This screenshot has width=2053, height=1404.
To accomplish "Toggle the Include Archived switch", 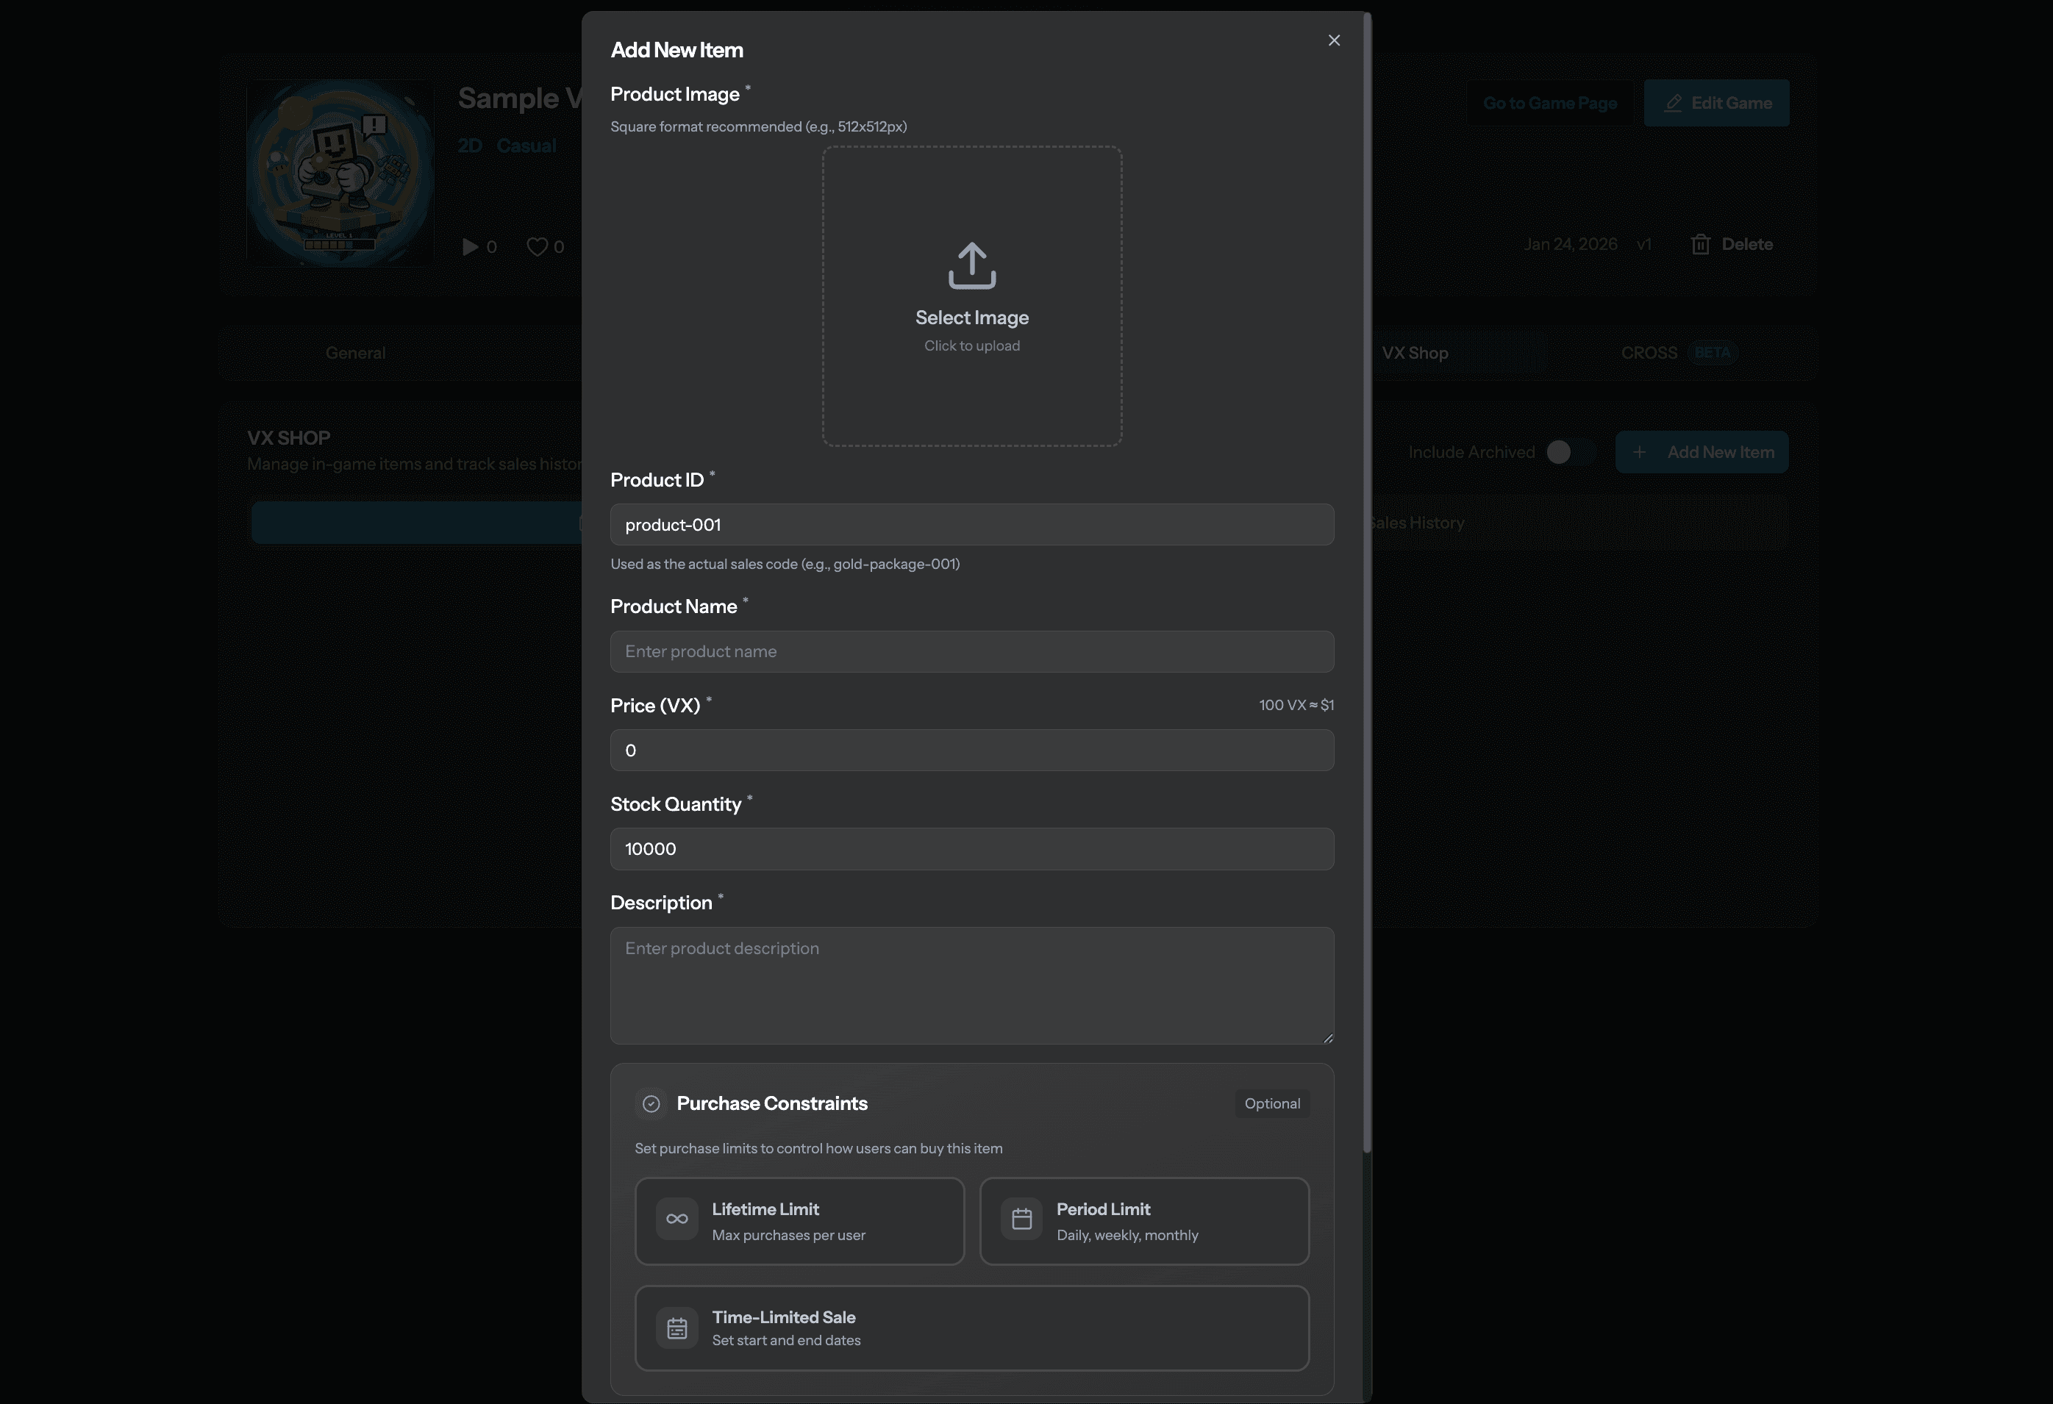I will pos(1569,452).
